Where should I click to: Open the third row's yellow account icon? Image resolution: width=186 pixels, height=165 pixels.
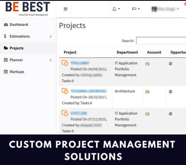pyautogui.click(x=147, y=114)
